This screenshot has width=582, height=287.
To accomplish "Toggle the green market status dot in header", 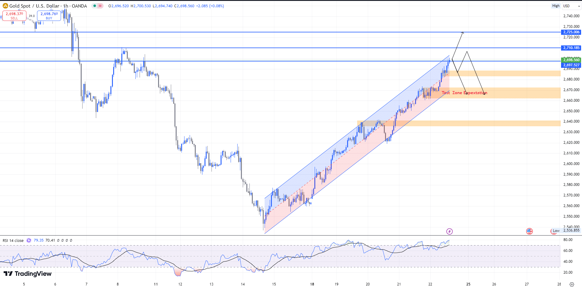I will pos(95,6).
